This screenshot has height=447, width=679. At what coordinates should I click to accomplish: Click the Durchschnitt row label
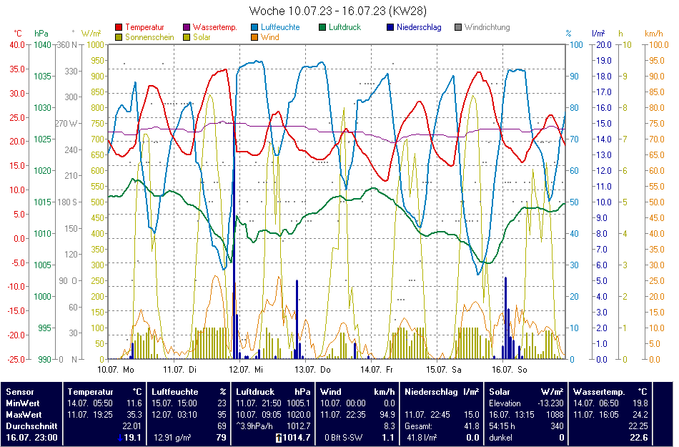click(29, 426)
